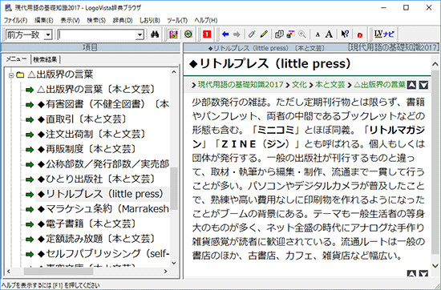Open the LV Navi button
Screen dimensions: 441x290
pos(384,34)
